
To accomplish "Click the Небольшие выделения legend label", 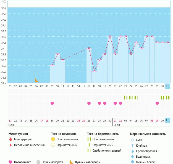I will 29,145.
